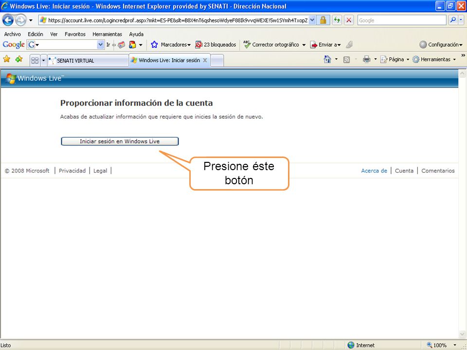
Task: Select the Windows Live: Iniciar sesión tab
Action: click(x=169, y=60)
